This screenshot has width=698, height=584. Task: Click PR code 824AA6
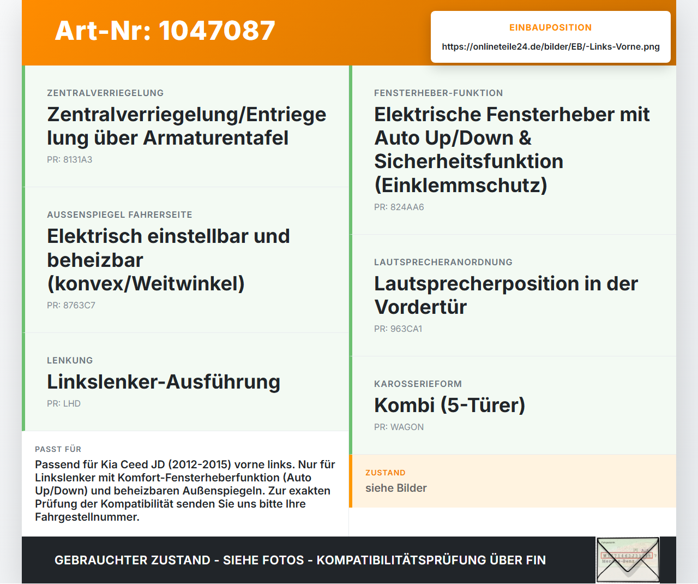[399, 207]
